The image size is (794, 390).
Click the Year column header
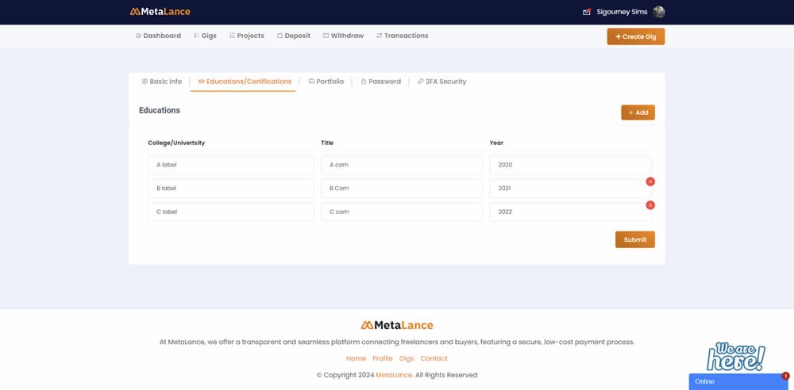[x=496, y=143]
